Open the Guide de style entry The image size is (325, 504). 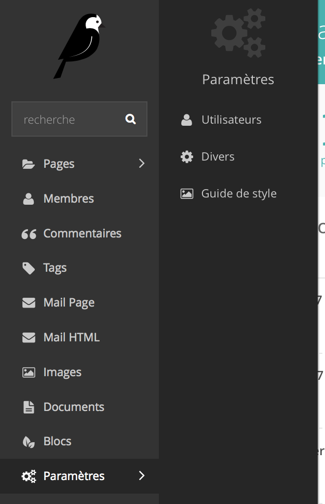(x=238, y=193)
